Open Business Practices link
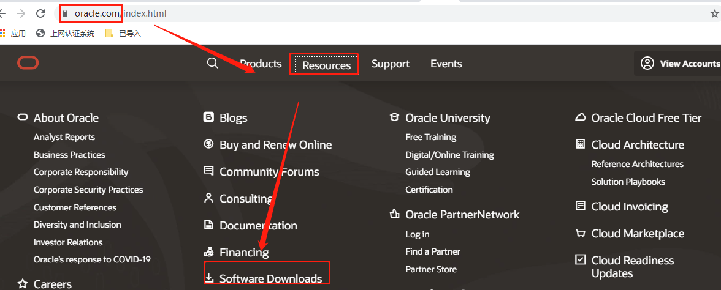 [x=69, y=155]
